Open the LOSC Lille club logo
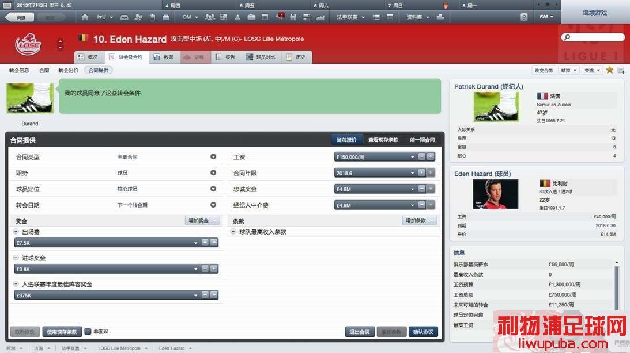This screenshot has height=353, width=630. pos(28,44)
